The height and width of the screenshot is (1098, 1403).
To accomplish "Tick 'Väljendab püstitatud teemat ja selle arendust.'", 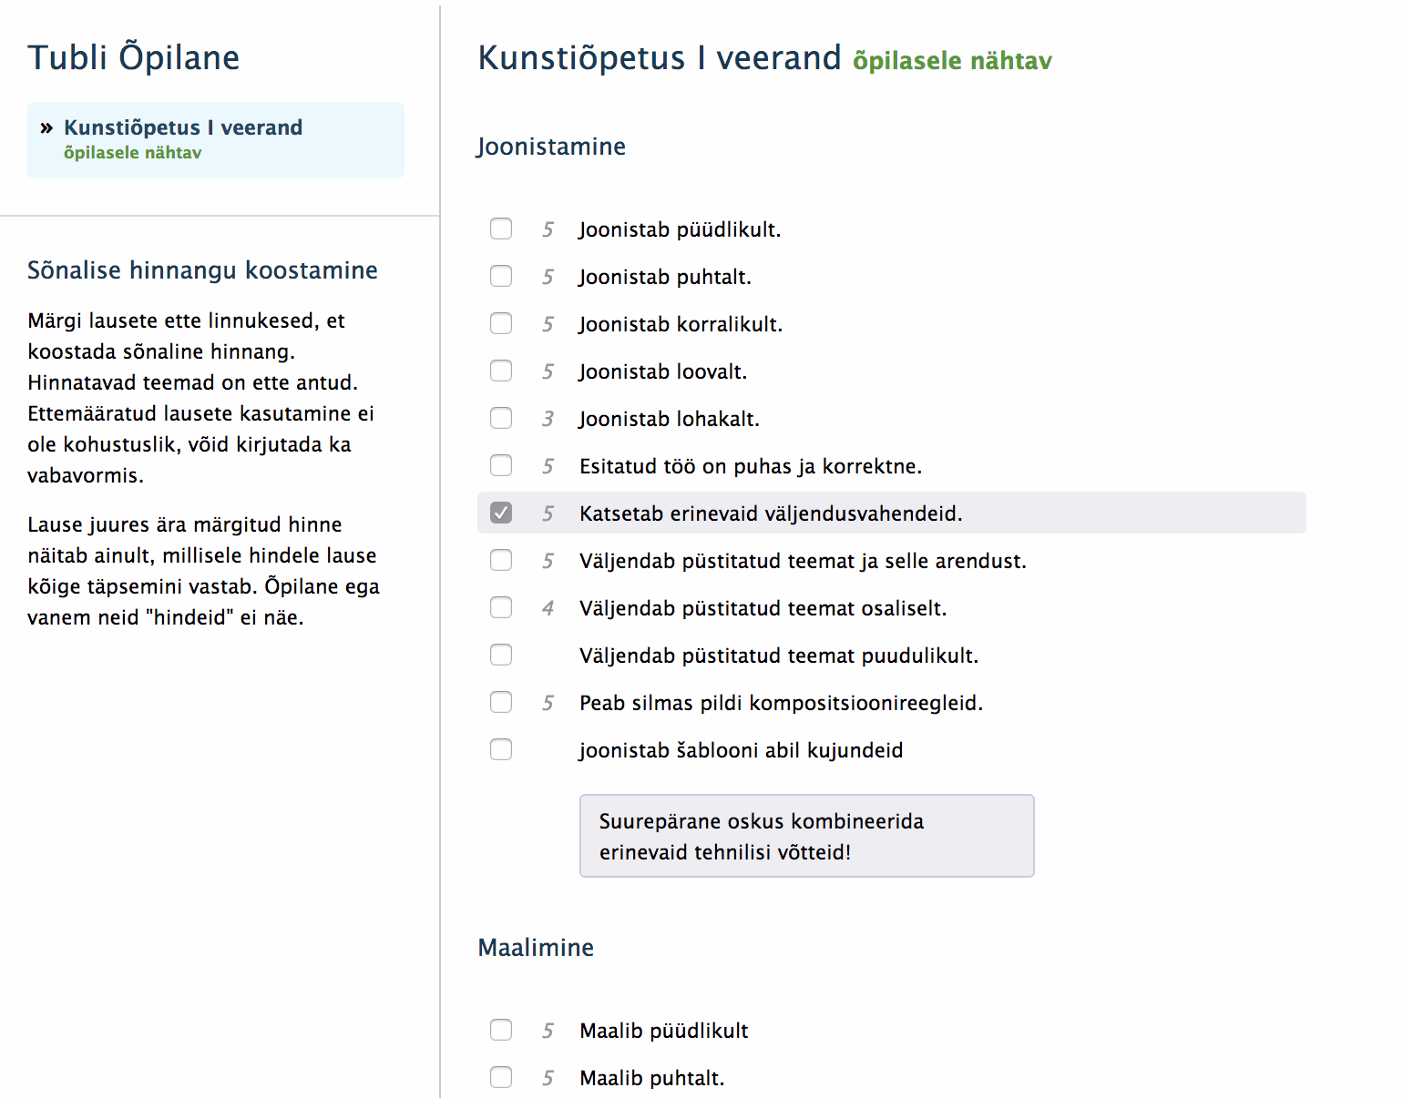I will point(501,560).
